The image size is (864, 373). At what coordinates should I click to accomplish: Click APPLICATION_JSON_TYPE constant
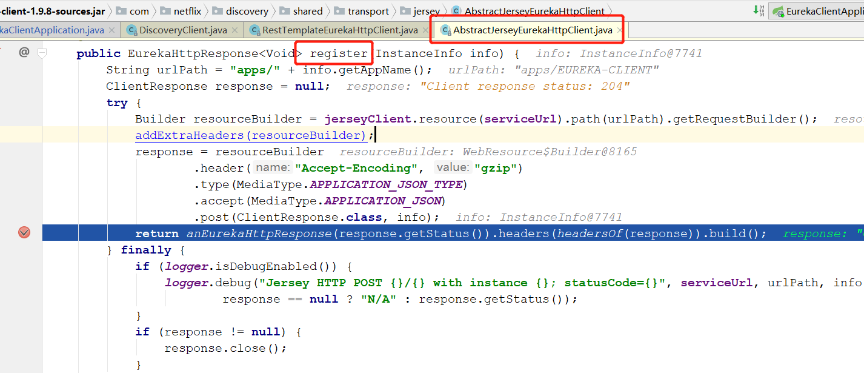(x=386, y=184)
